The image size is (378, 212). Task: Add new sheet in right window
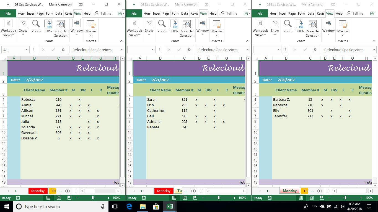(x=319, y=191)
